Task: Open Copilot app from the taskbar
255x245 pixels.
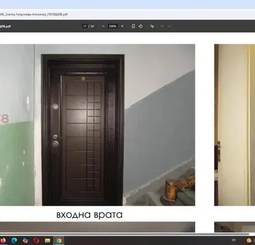Action: [x=25, y=240]
